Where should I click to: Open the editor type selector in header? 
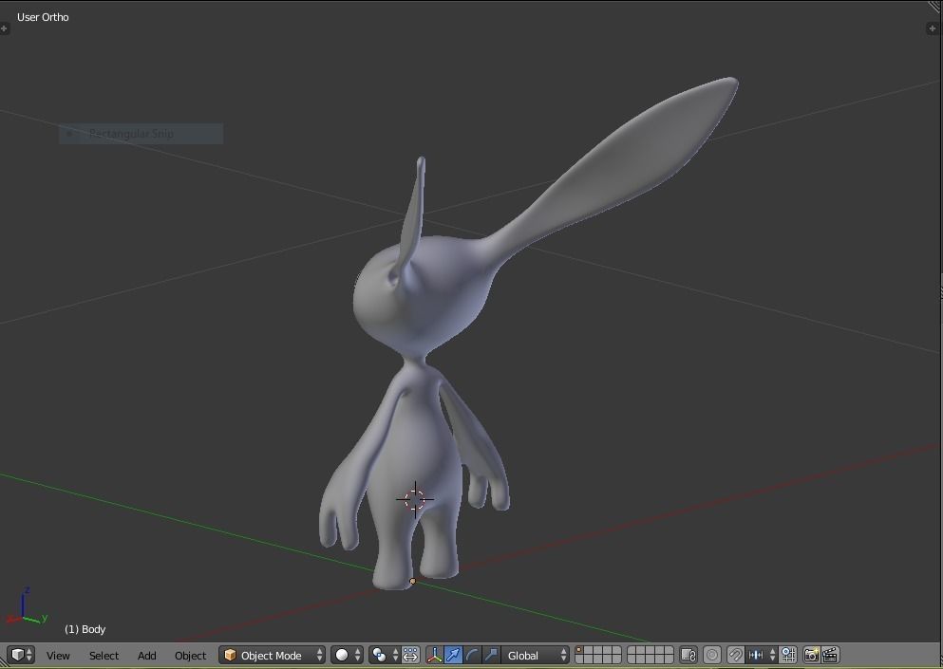[x=21, y=655]
